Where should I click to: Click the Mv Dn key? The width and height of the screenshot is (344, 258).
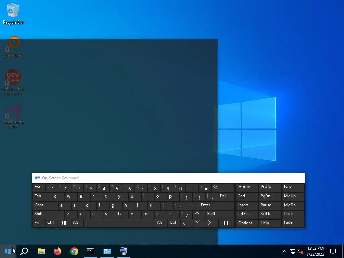(293, 206)
